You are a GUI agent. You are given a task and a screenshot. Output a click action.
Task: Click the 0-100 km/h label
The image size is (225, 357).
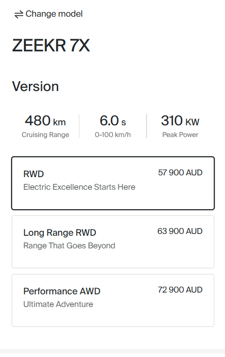click(113, 135)
